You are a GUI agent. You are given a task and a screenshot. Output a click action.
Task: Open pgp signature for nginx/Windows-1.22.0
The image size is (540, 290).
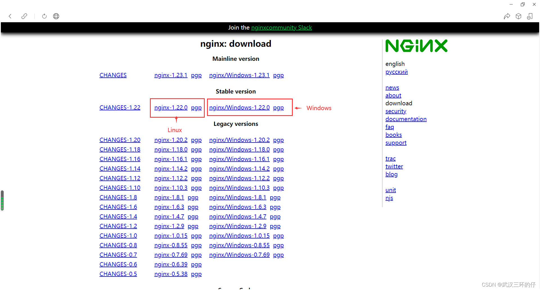(278, 108)
